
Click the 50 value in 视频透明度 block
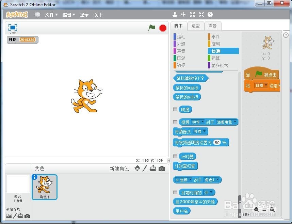coord(217,142)
